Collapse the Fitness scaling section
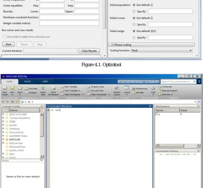This screenshot has height=188, width=203. point(112,45)
